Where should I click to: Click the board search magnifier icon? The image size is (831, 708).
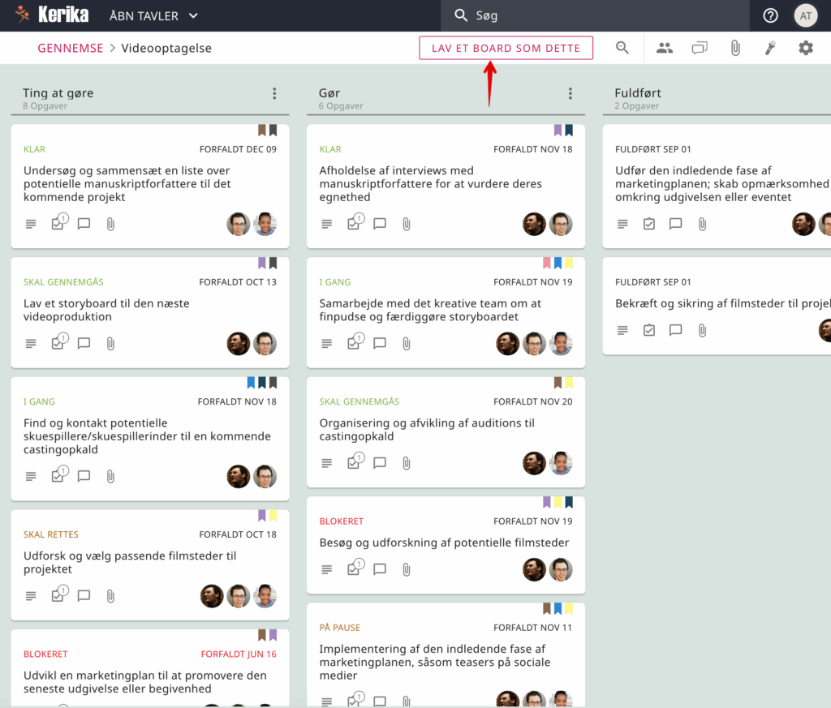coord(622,48)
